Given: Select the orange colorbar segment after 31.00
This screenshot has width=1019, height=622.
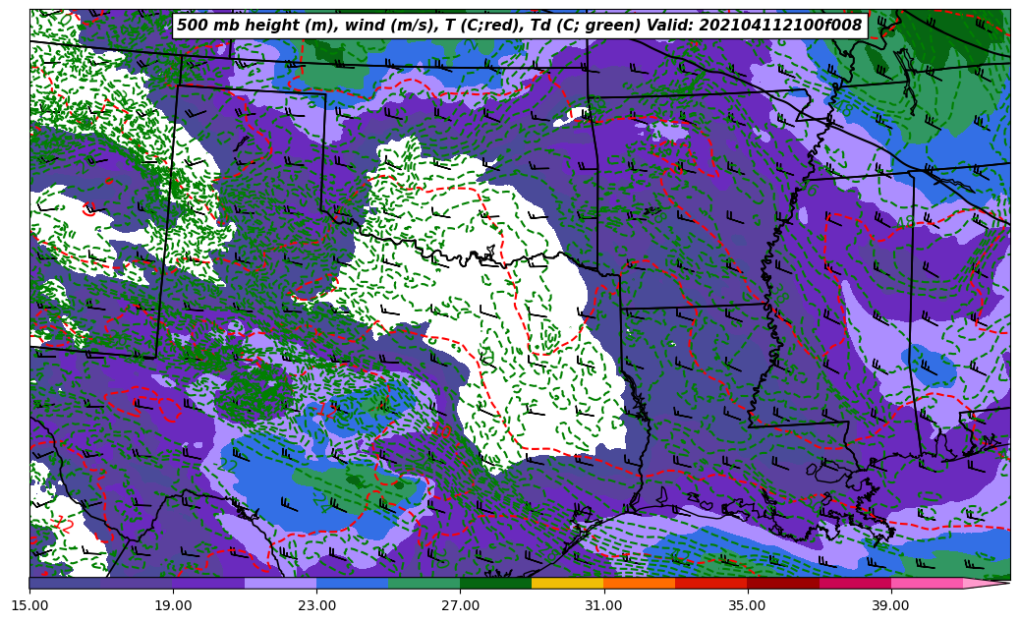Looking at the screenshot, I should point(640,583).
